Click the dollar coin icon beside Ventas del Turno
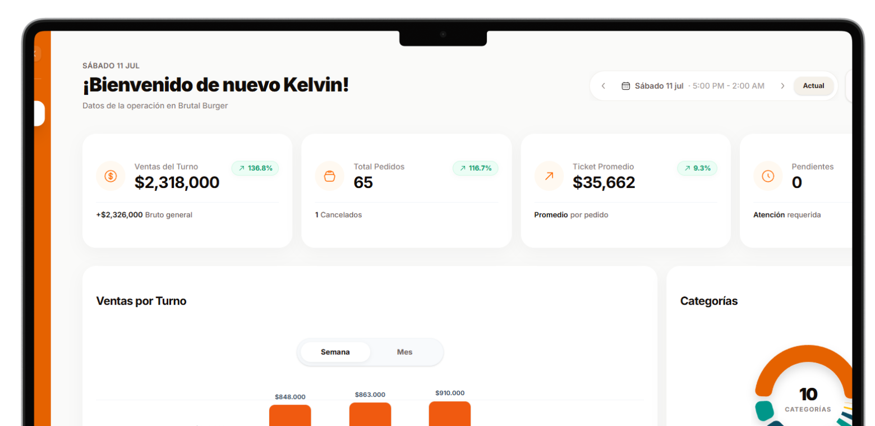The width and height of the screenshot is (875, 426). coord(110,176)
